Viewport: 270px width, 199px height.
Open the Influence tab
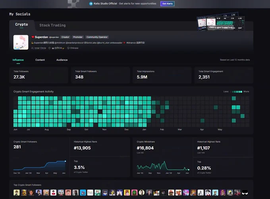[18, 60]
